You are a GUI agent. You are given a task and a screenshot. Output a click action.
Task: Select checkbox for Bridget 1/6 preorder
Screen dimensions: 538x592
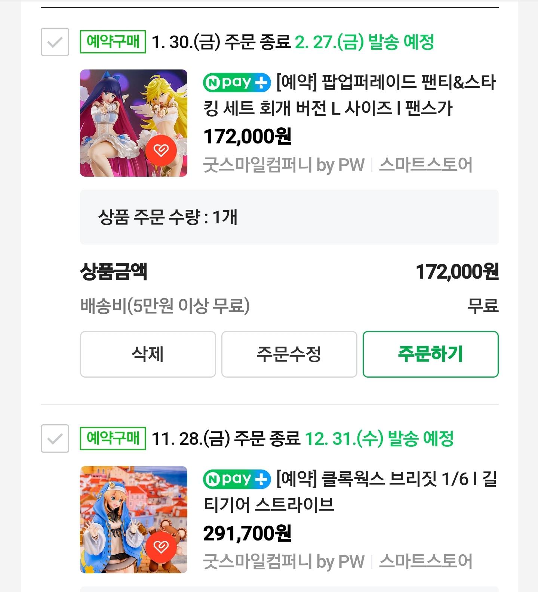pyautogui.click(x=55, y=438)
